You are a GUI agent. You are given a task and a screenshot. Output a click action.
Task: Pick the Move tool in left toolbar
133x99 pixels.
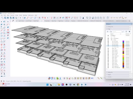pyautogui.click(x=2, y=45)
